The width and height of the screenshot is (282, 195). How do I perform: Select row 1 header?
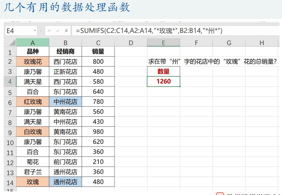tap(10, 52)
